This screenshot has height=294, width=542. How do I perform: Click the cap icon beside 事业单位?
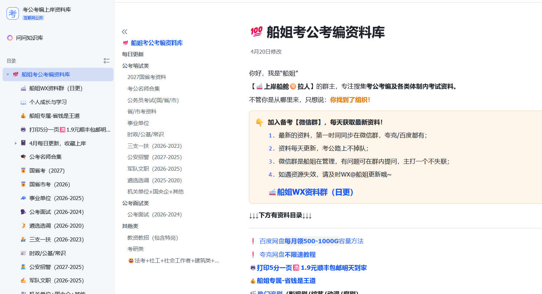coord(23,198)
